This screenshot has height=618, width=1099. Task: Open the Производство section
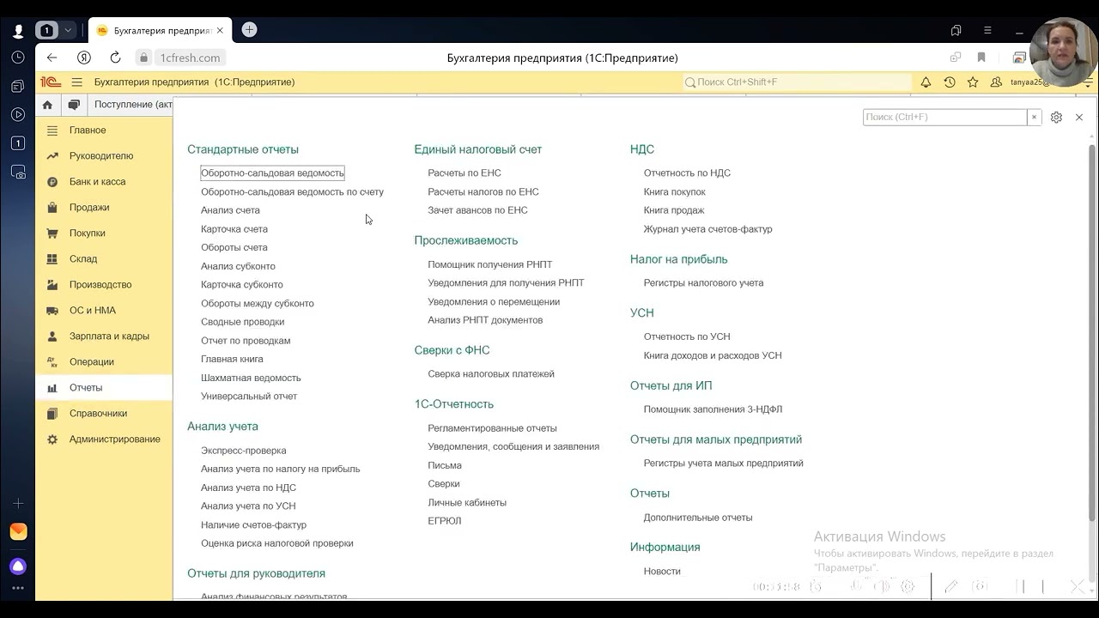(x=104, y=285)
